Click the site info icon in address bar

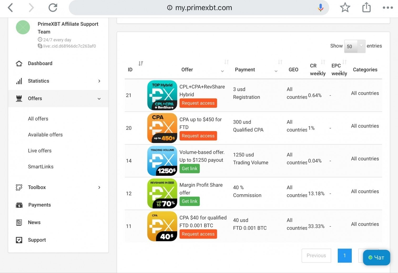coord(170,8)
